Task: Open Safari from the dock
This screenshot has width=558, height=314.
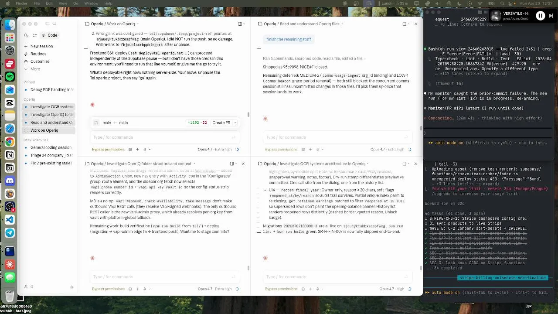Action: click(x=10, y=129)
